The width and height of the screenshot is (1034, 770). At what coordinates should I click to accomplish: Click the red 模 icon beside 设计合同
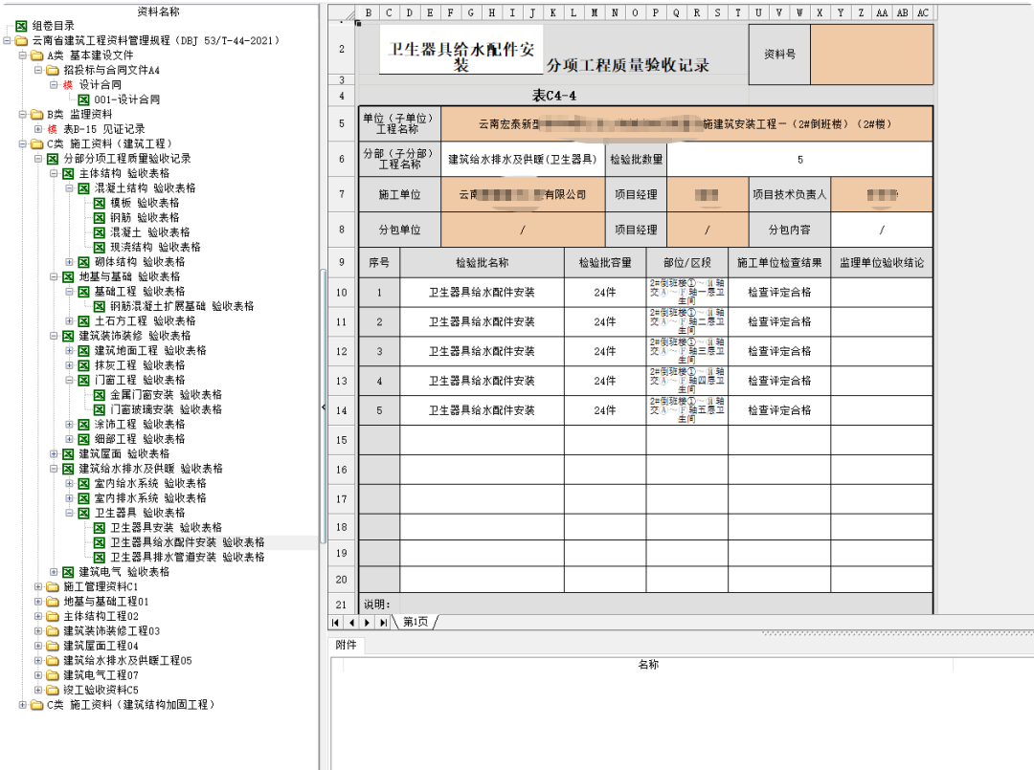click(x=68, y=85)
